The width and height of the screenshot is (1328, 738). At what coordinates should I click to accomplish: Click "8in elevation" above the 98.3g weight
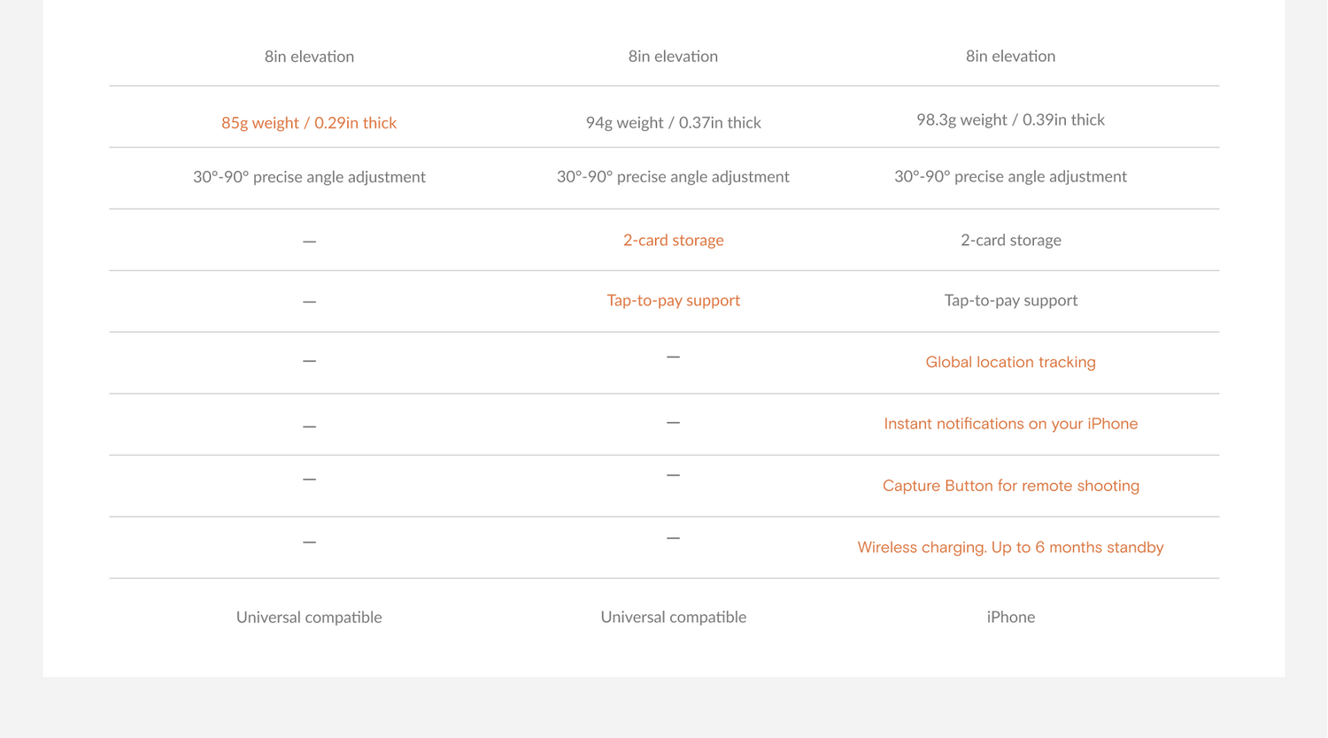[x=1010, y=57]
